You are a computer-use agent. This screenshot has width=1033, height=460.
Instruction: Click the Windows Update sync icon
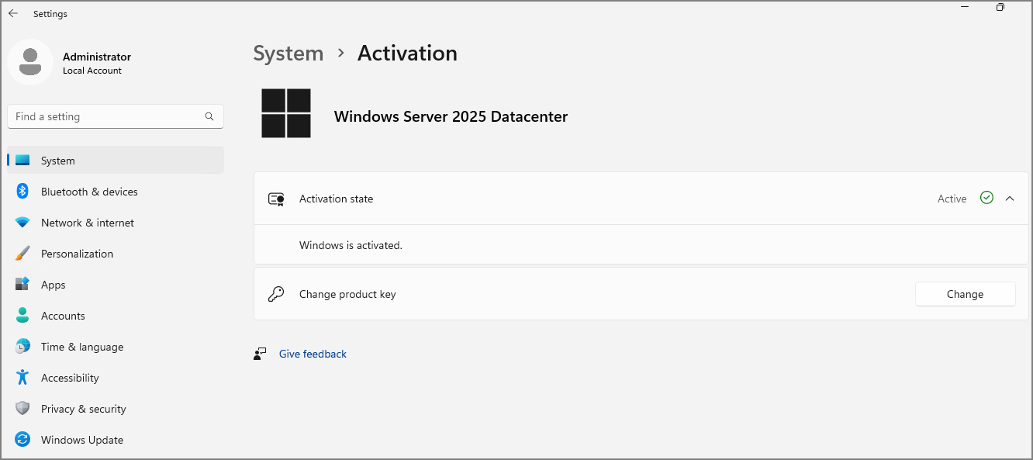[22, 440]
